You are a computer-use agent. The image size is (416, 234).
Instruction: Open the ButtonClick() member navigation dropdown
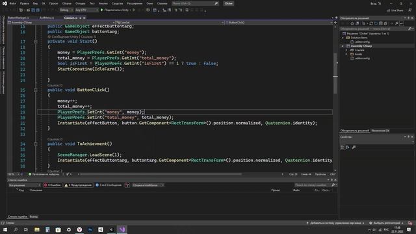(279, 23)
